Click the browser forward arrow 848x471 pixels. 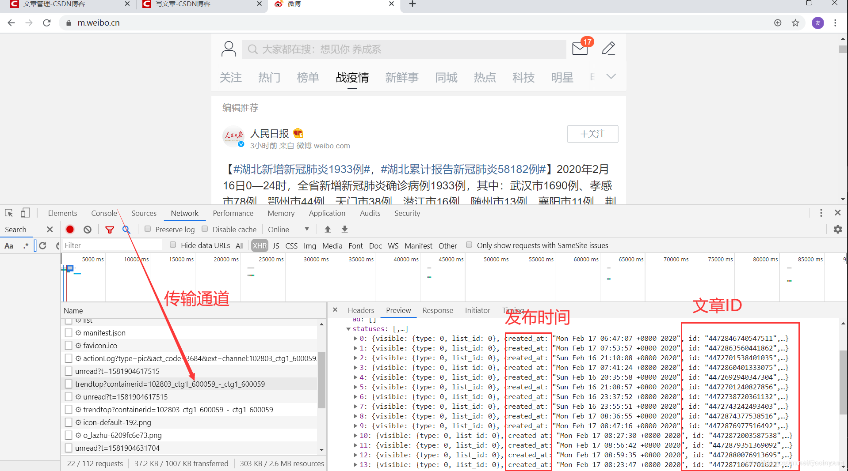coord(29,23)
